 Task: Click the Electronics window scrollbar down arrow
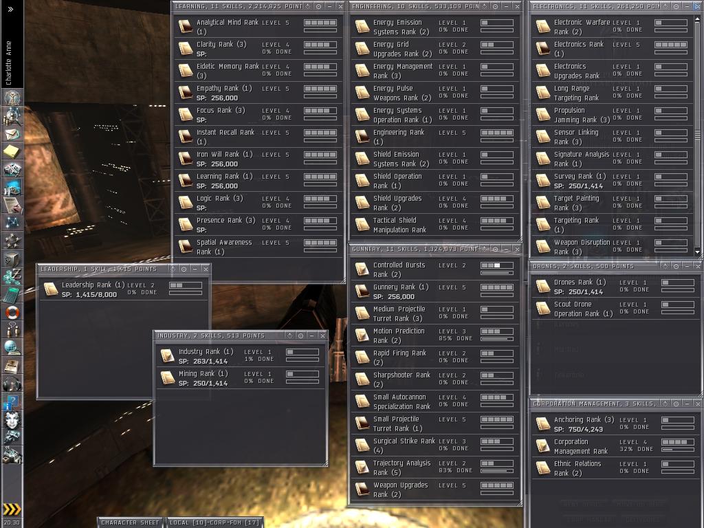697,252
